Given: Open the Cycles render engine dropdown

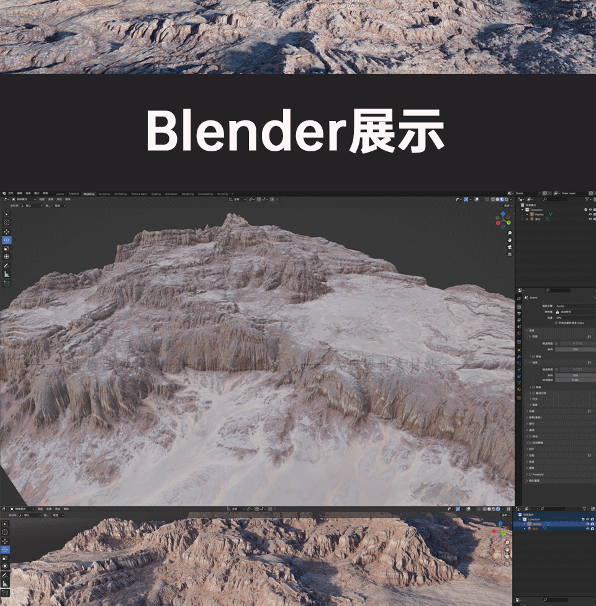Looking at the screenshot, I should click(x=576, y=306).
